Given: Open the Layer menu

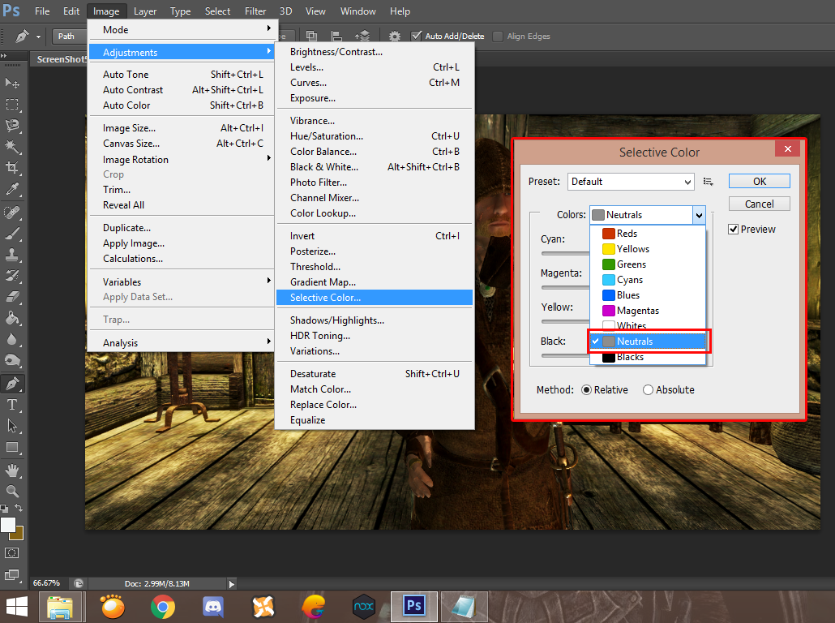Looking at the screenshot, I should point(145,11).
